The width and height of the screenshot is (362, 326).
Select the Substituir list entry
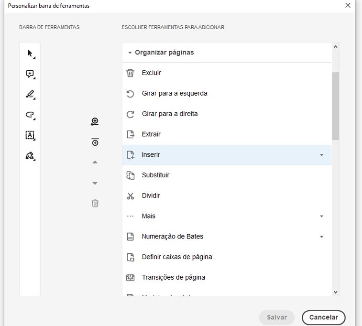click(x=227, y=175)
